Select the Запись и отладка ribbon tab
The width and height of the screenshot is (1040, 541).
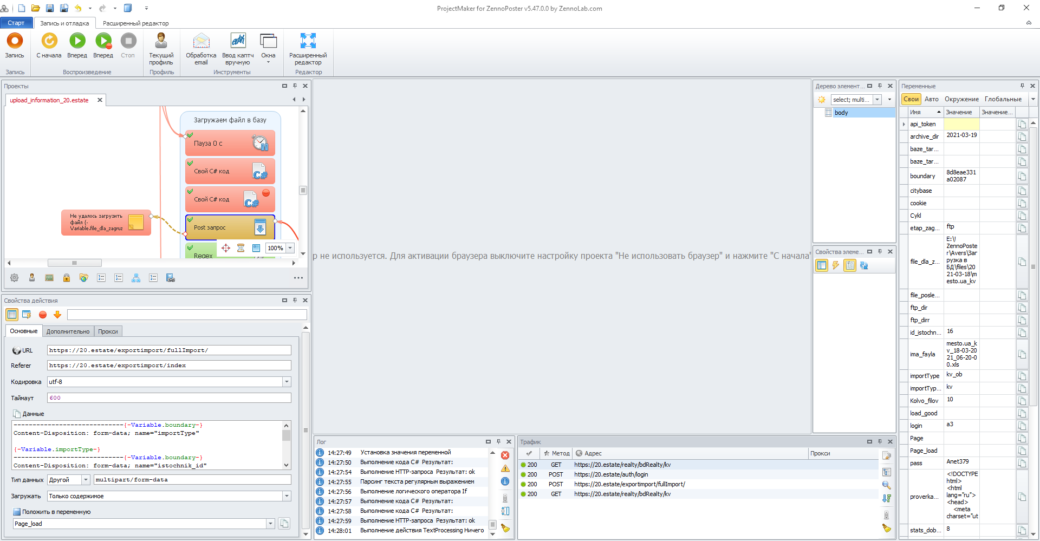[64, 23]
